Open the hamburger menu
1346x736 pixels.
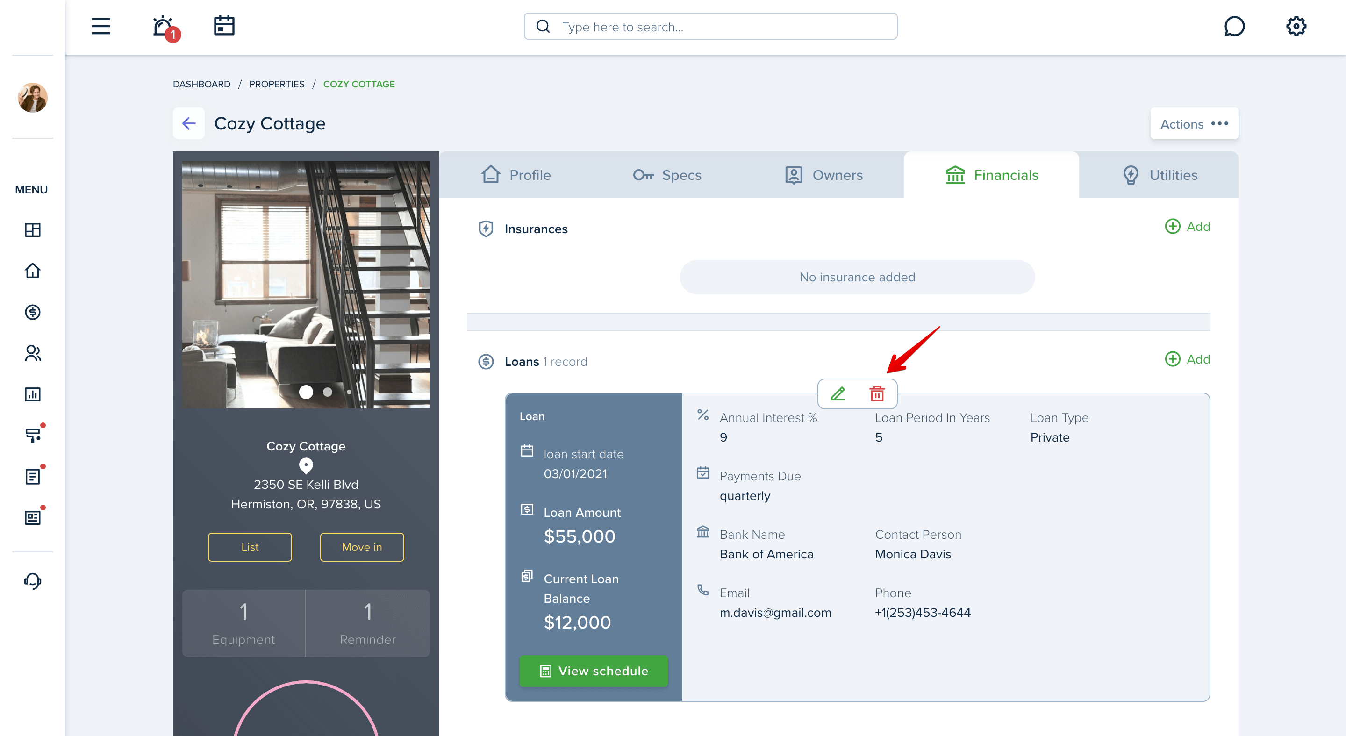point(101,26)
